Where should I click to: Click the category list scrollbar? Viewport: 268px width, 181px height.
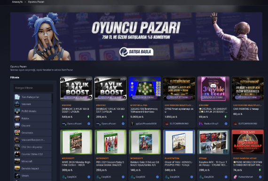52,98
